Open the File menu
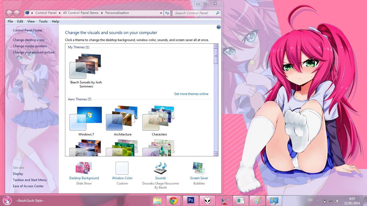 coord(10,21)
